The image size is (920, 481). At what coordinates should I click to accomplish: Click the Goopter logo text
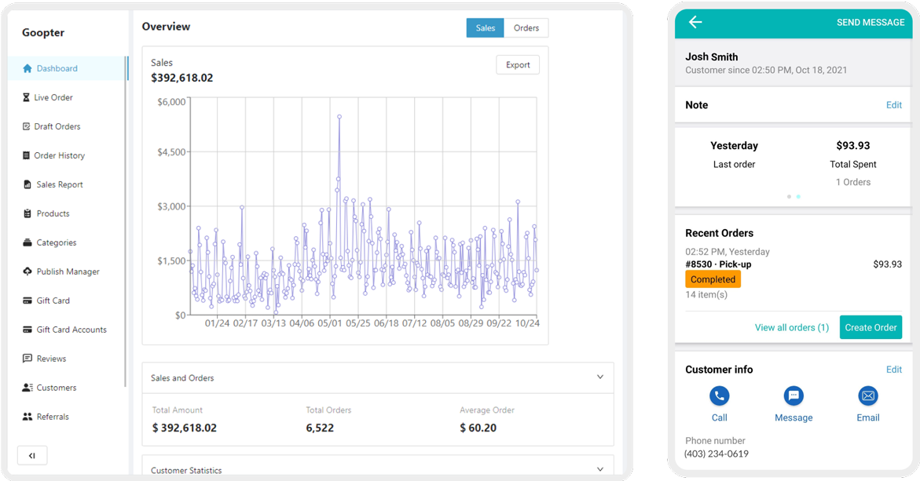(x=43, y=33)
